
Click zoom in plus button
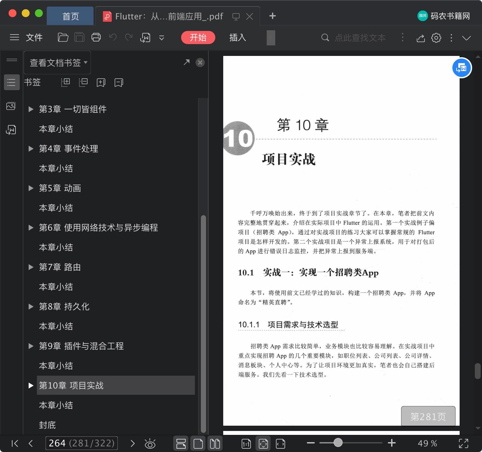tap(391, 443)
